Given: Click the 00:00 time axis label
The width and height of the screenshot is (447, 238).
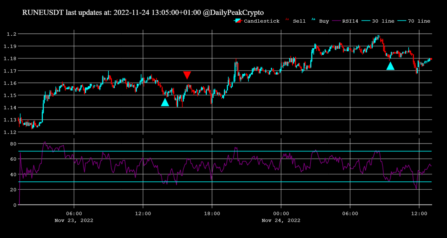Looking at the screenshot, I should (x=281, y=213).
